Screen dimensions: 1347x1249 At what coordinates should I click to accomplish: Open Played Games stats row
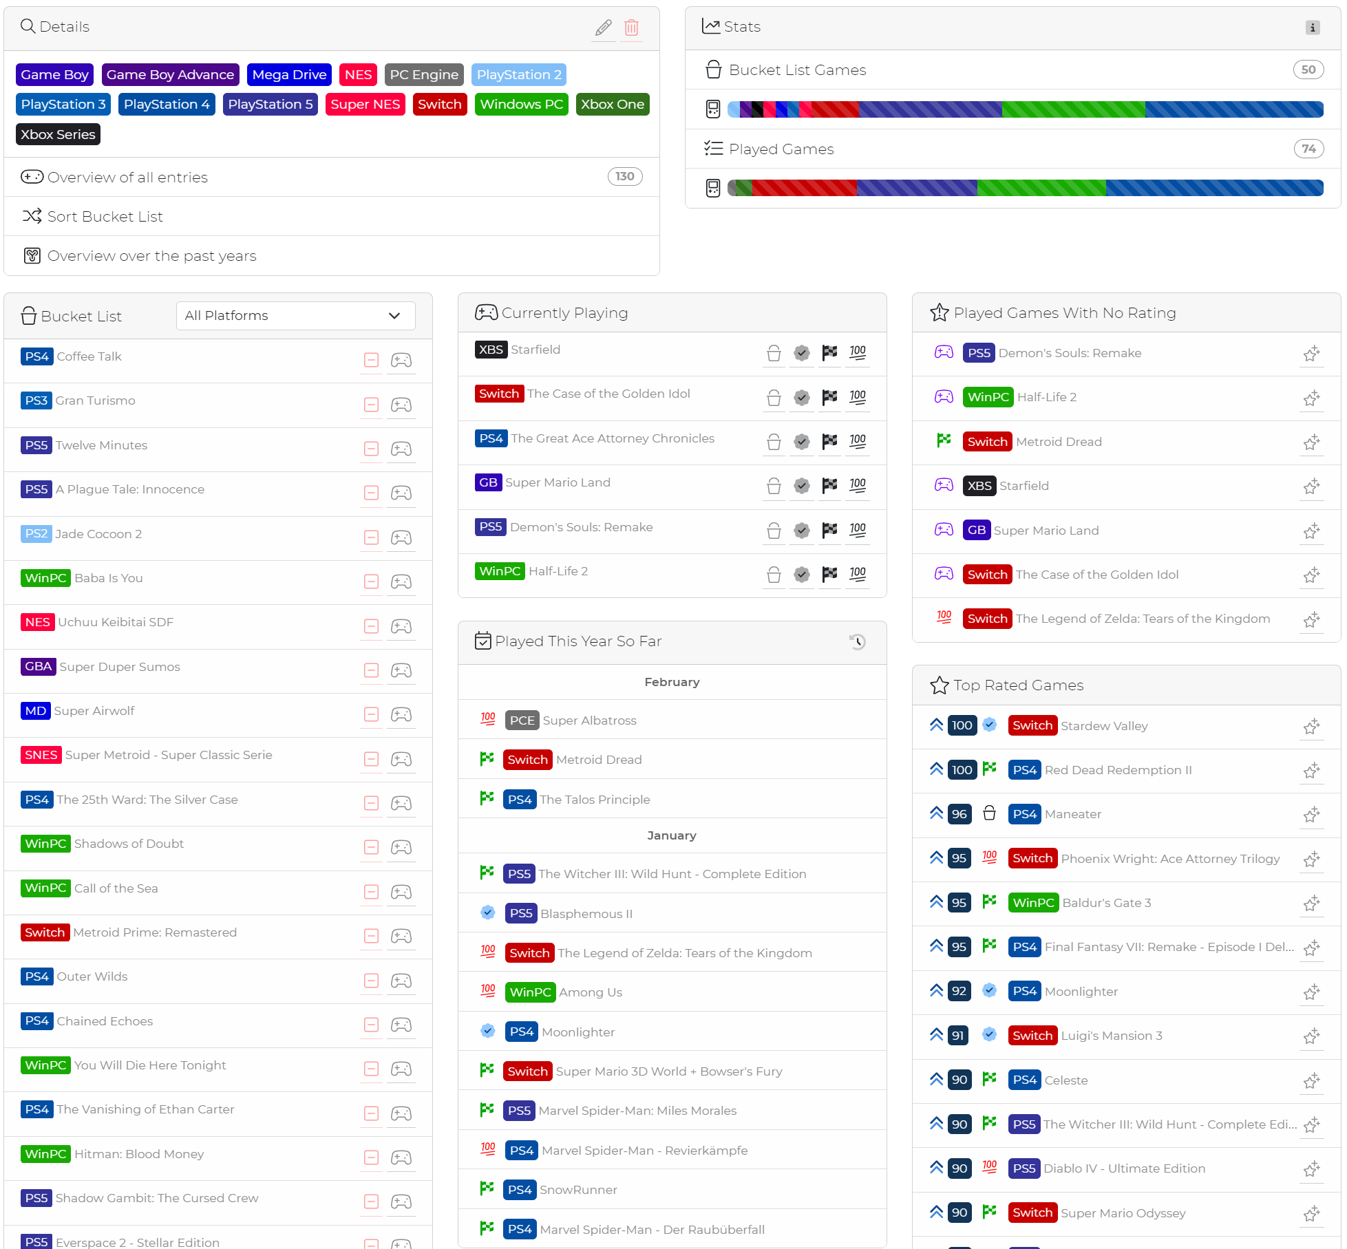(1013, 149)
